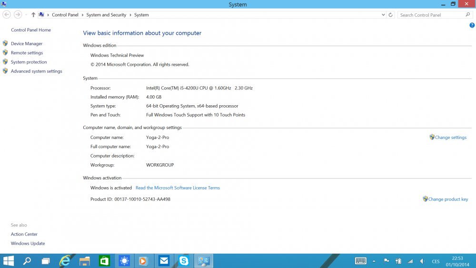Open the Weather app sun icon
Image resolution: width=476 pixels, height=268 pixels.
point(124,261)
